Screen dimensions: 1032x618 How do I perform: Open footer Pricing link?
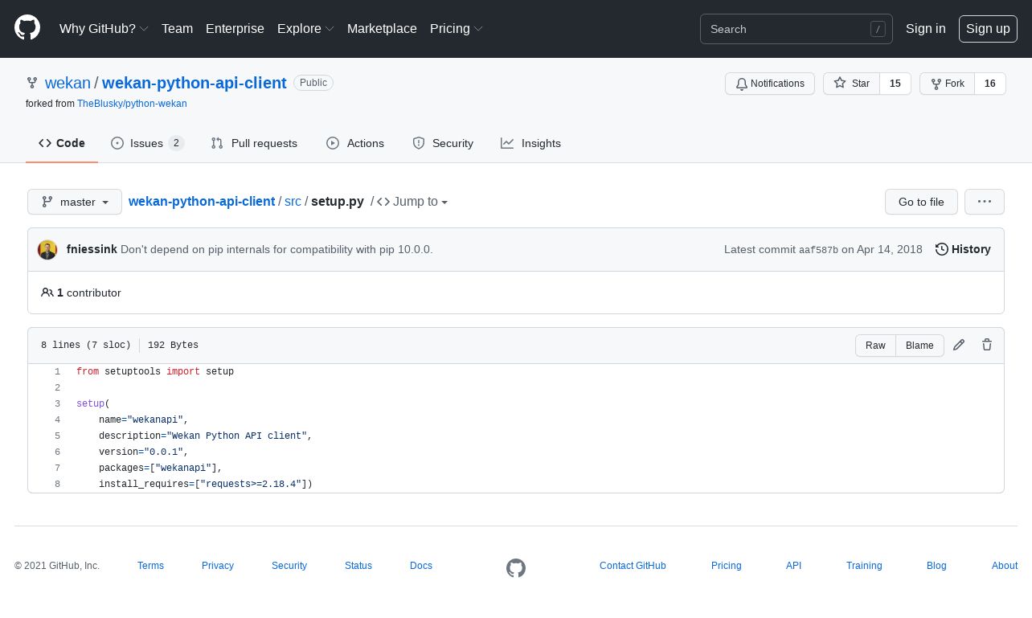pos(727,566)
